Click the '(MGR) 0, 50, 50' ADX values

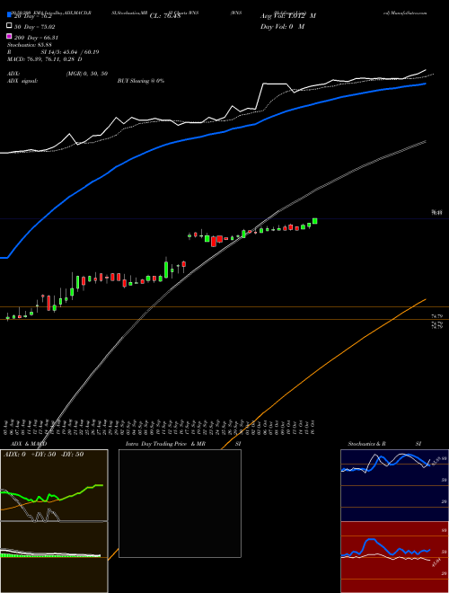click(x=87, y=74)
